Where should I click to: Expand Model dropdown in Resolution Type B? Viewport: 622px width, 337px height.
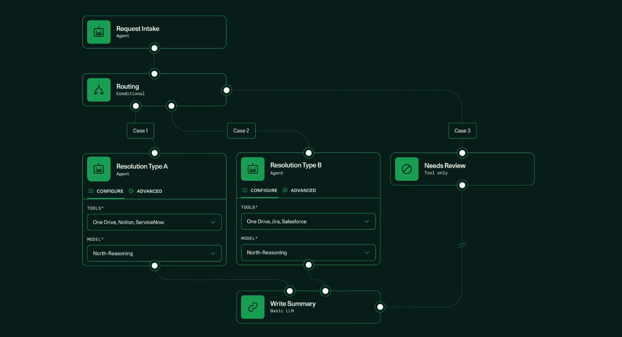pyautogui.click(x=308, y=253)
